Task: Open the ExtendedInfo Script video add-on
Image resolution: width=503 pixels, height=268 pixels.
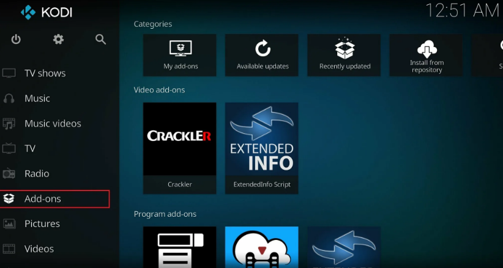Action: (x=262, y=148)
